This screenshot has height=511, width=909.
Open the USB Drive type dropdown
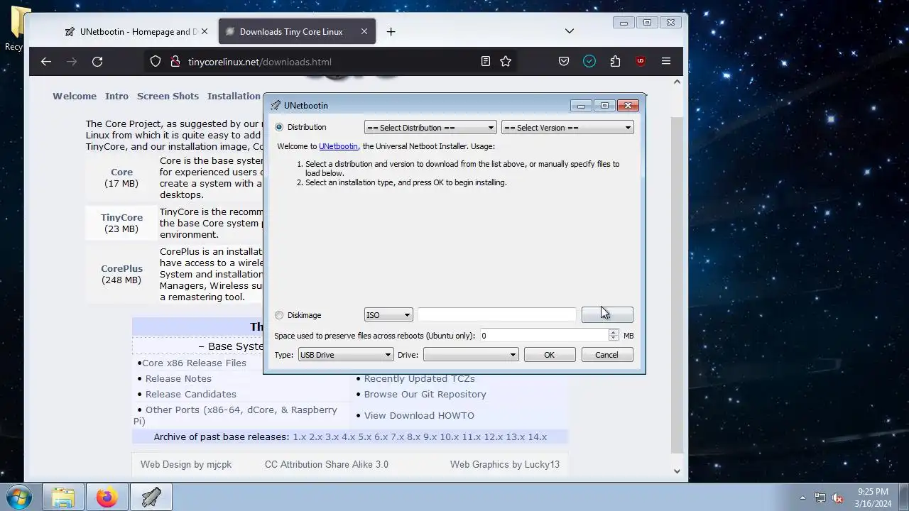[x=345, y=355]
